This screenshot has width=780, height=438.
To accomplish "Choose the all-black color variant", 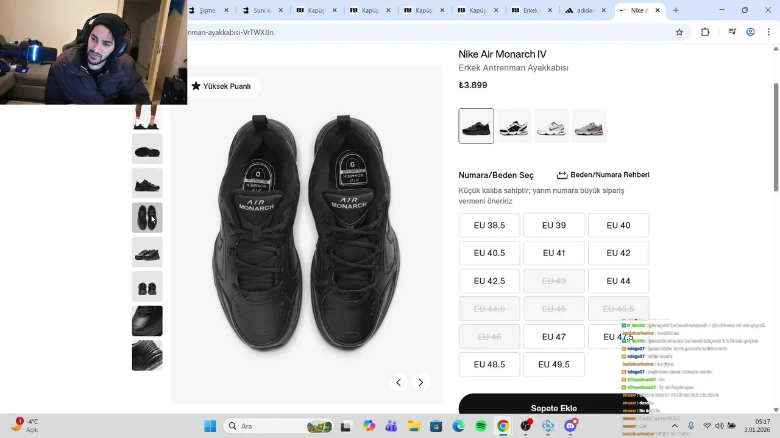I will coord(476,126).
